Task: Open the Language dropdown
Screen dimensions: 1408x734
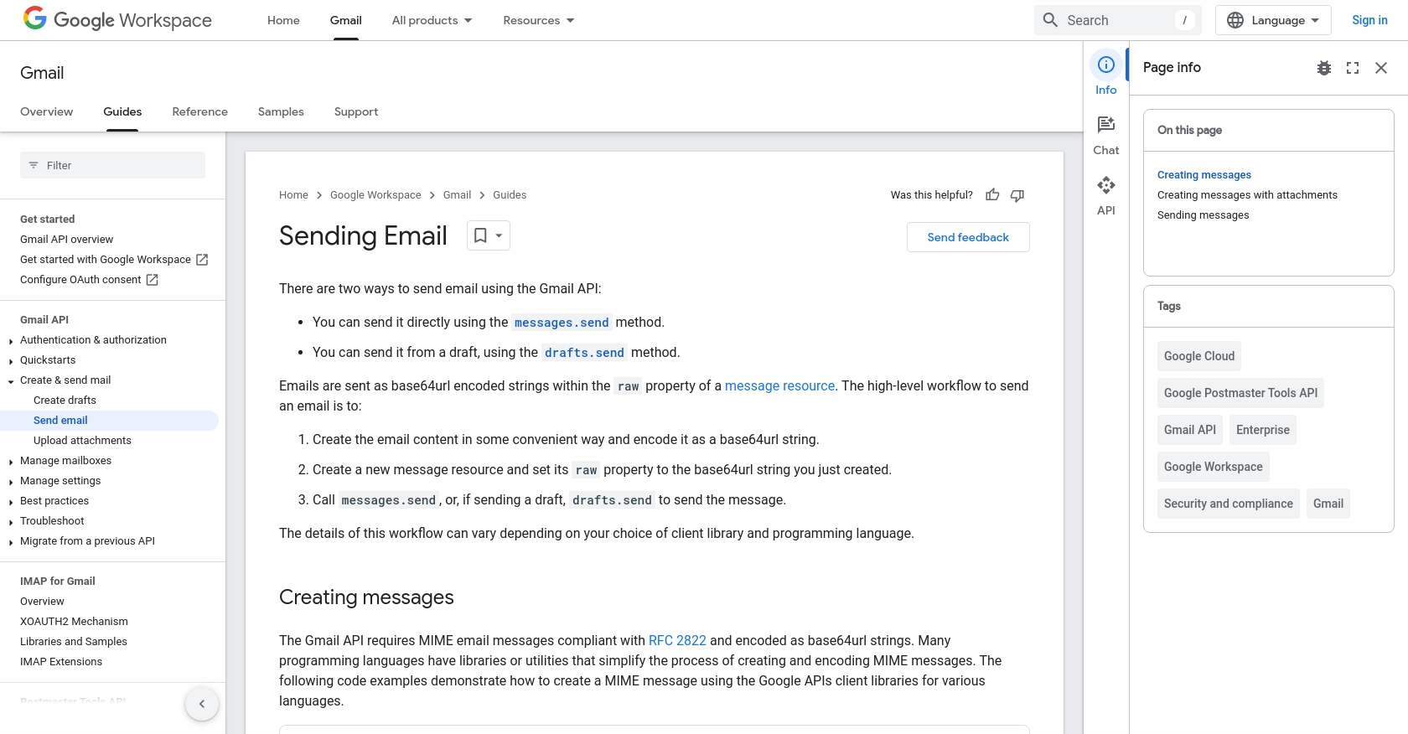Action: click(1273, 20)
